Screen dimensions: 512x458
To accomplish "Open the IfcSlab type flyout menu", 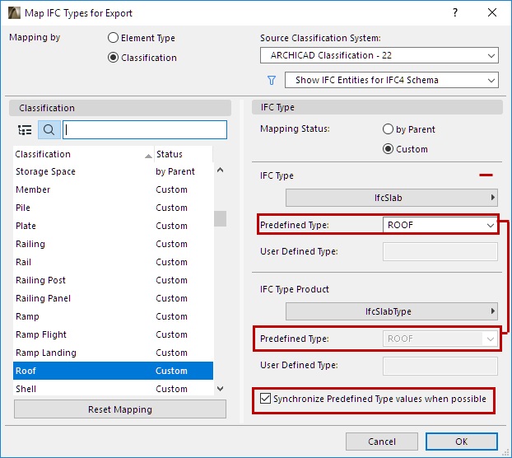I will tap(392, 198).
